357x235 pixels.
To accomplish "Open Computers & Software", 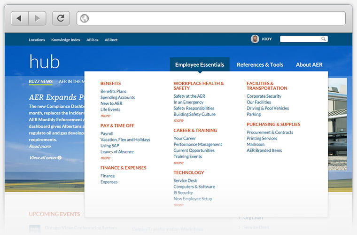I will tap(194, 187).
